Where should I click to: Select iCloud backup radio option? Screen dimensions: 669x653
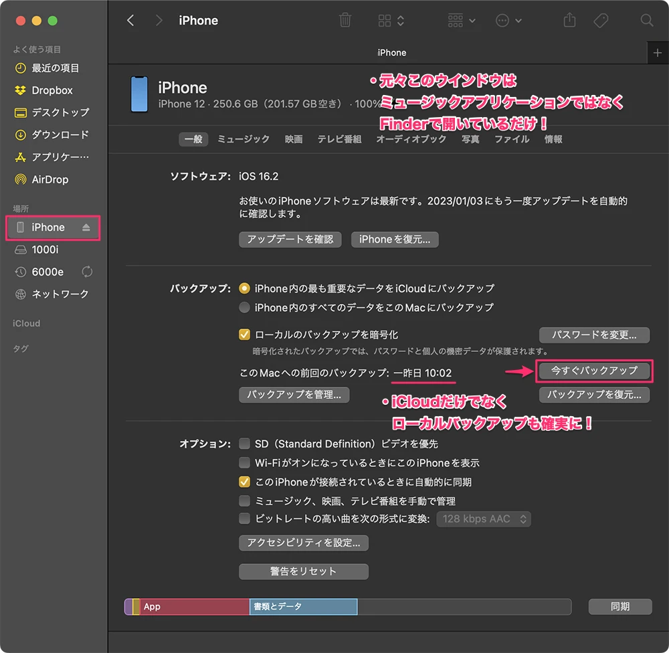click(x=244, y=288)
